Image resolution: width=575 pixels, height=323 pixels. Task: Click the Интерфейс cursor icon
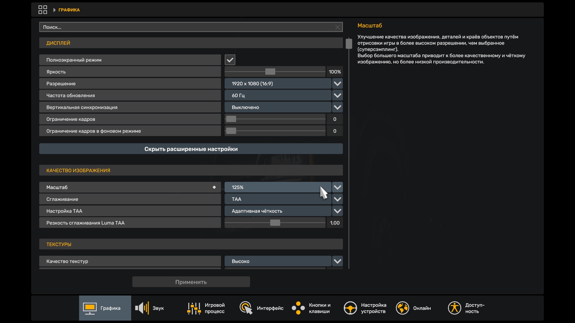[x=246, y=308]
